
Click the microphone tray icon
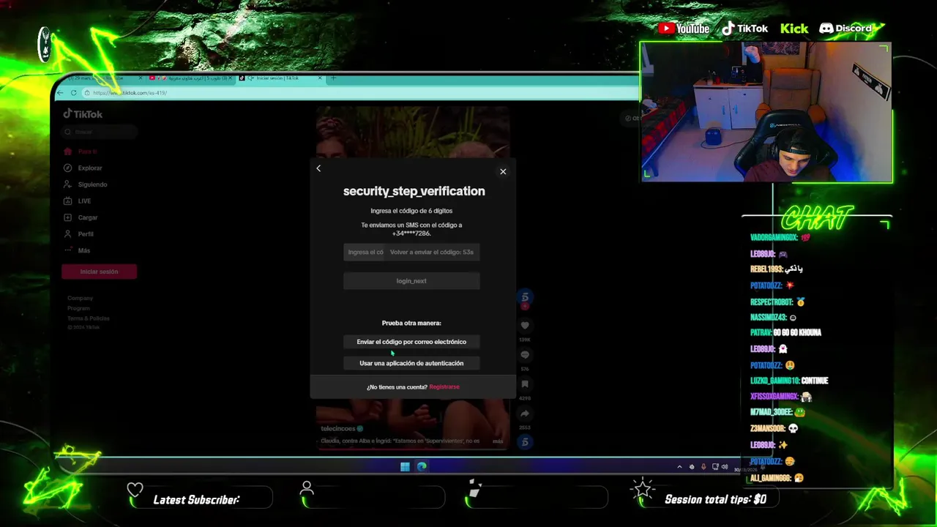[x=703, y=467]
